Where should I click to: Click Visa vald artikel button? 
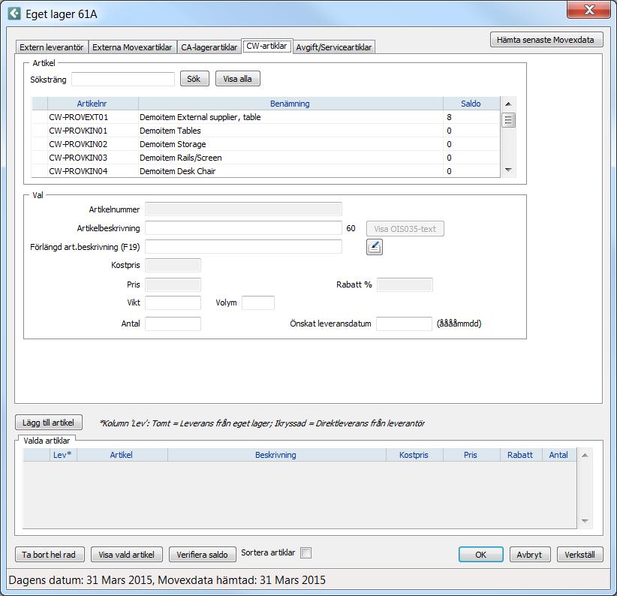(x=126, y=554)
